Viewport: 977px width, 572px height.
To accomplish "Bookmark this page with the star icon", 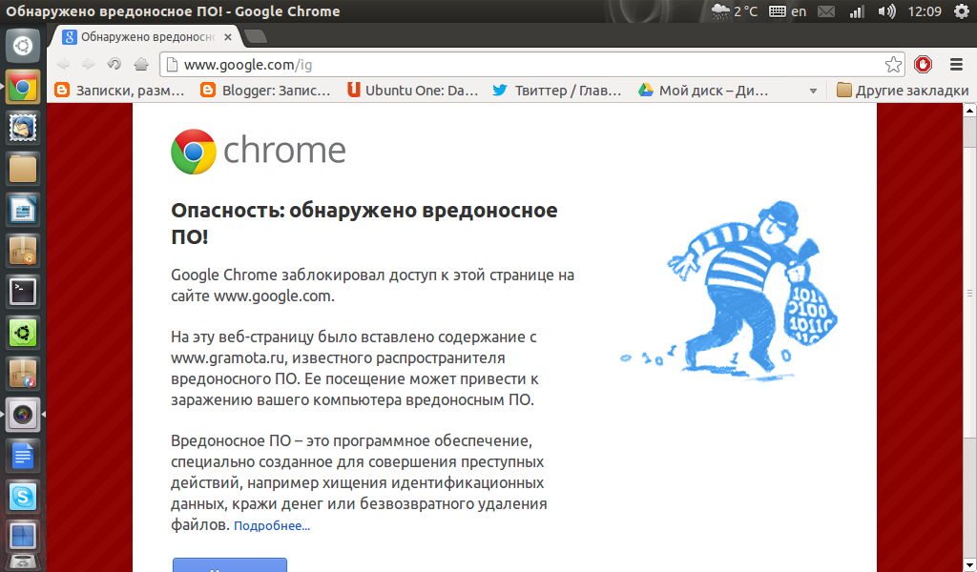I will coord(893,65).
